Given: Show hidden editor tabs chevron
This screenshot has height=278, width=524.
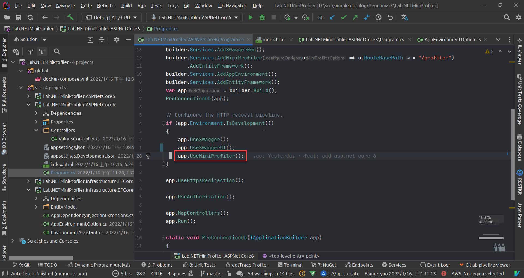Looking at the screenshot, I should click(x=498, y=40).
